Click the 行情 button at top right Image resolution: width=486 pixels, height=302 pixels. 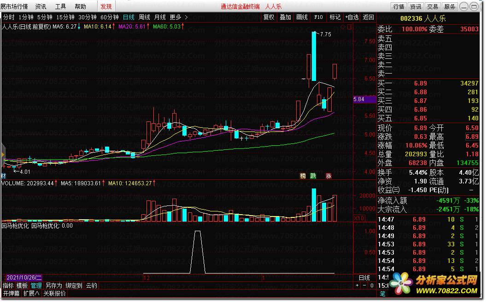click(x=398, y=6)
